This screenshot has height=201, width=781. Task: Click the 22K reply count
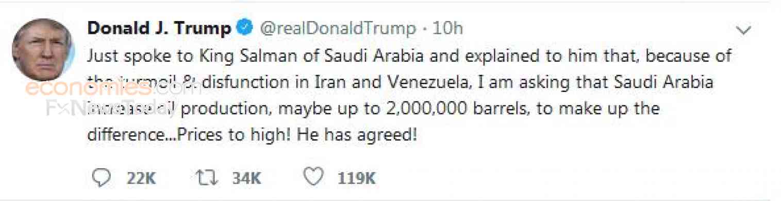coord(141,178)
